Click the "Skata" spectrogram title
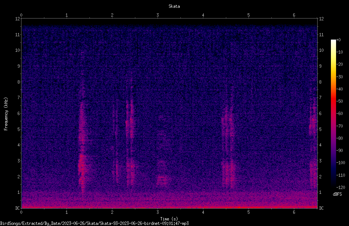Viewport: 349px width, 226px height. pos(174,6)
